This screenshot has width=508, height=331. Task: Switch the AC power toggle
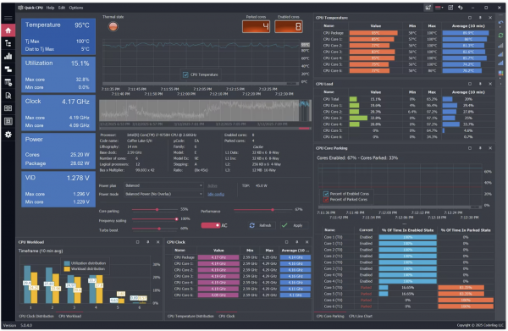coord(211,225)
